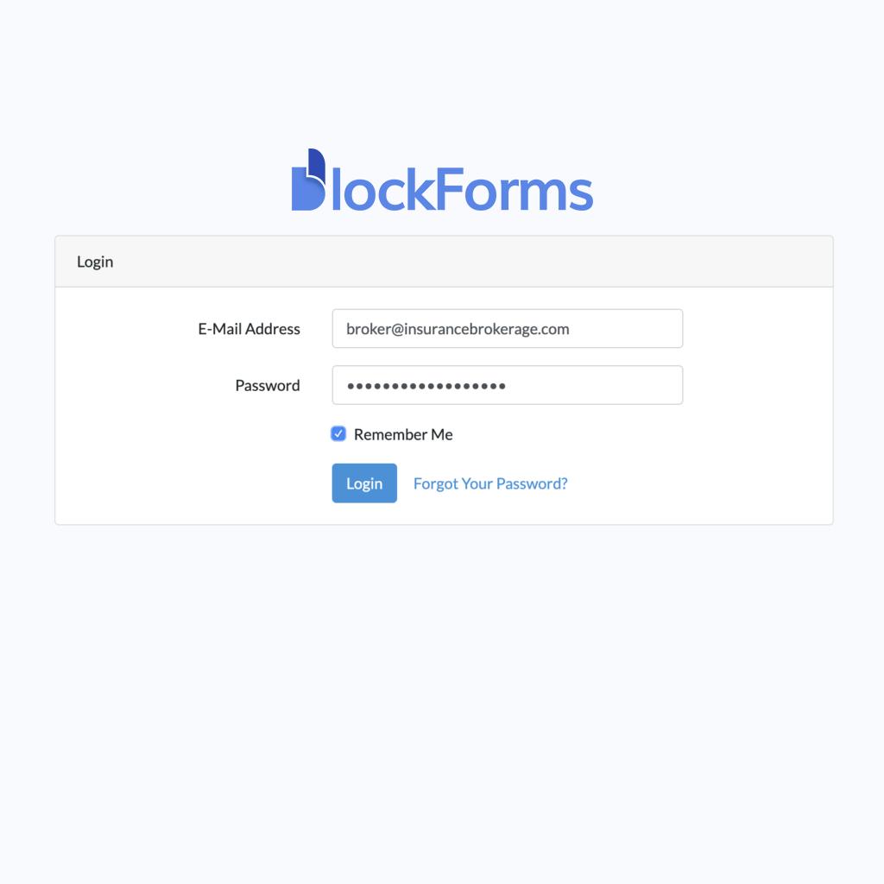Click the 'E-Mail Address' field label
Screen dimensions: 884x884
point(249,329)
